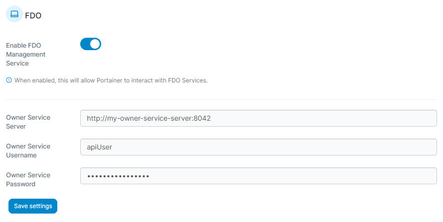Save settings for FDO
The image size is (443, 222).
(x=33, y=206)
